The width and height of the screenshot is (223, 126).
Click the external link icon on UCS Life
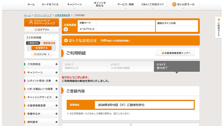coord(49,54)
